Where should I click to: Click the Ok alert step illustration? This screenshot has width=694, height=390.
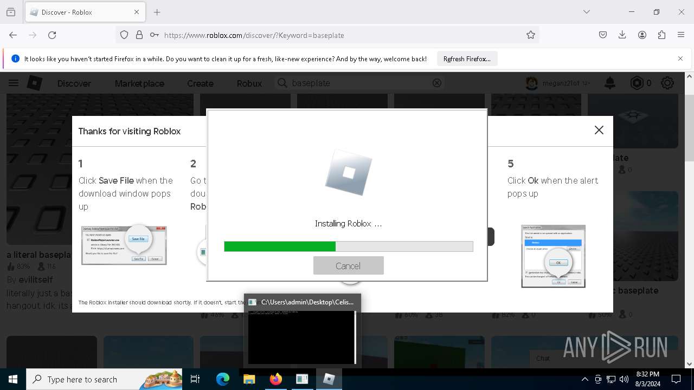click(x=554, y=256)
